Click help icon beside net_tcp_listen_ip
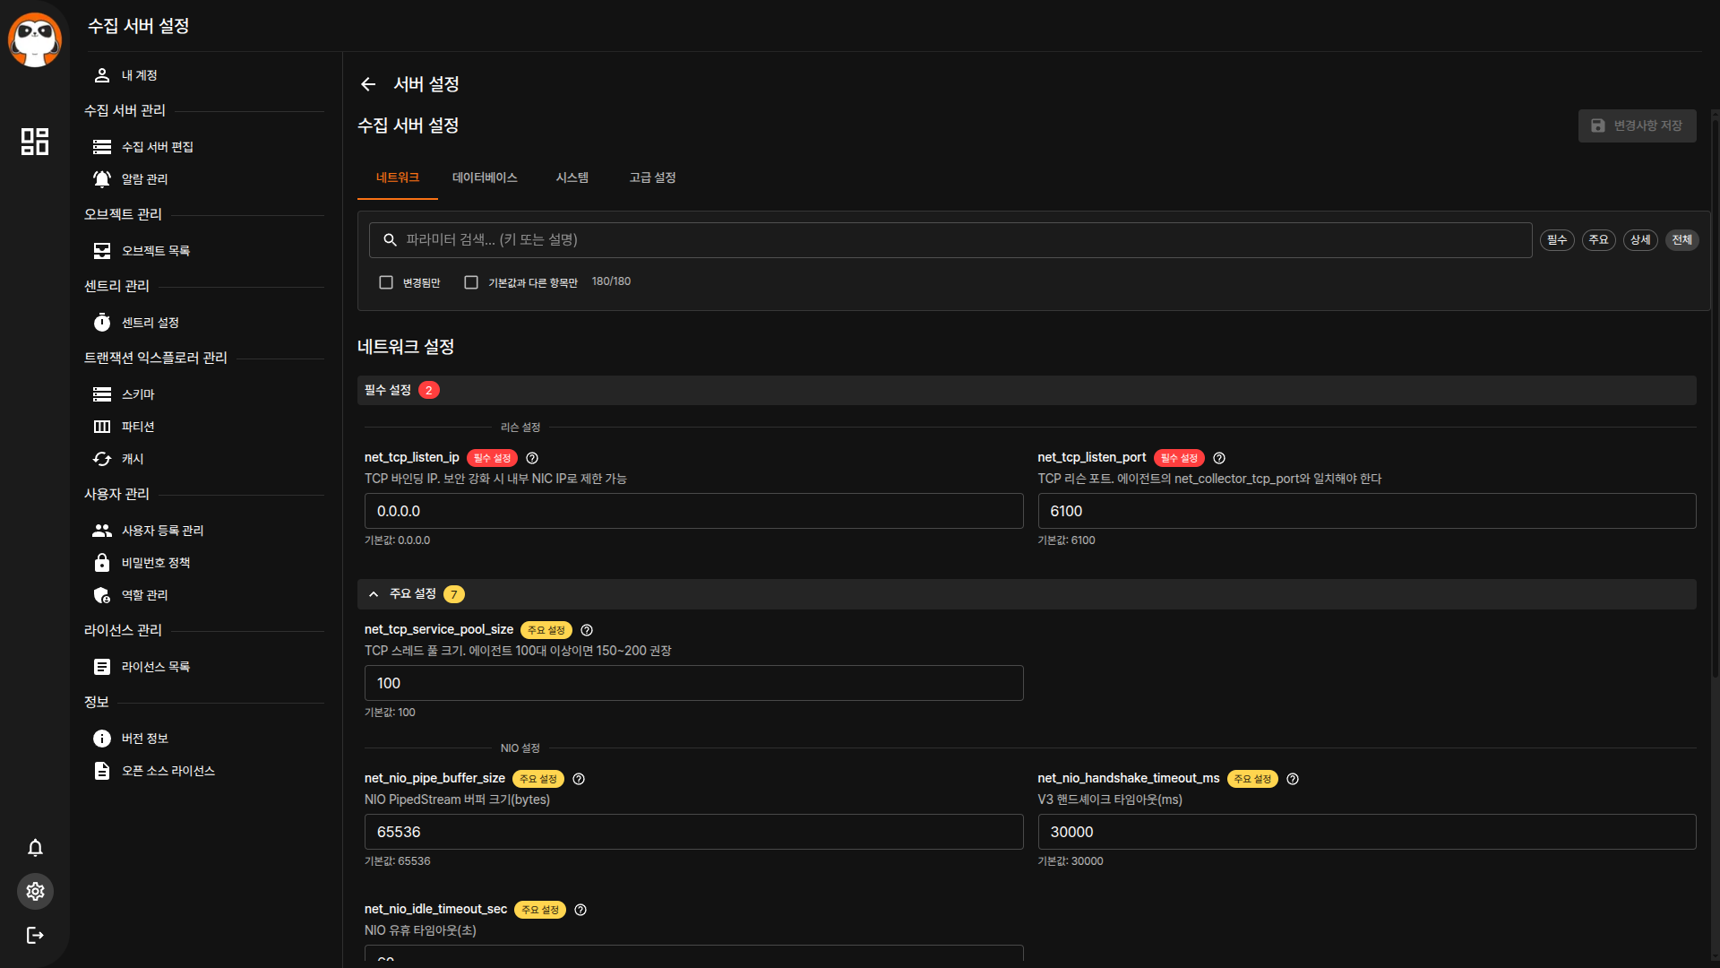The width and height of the screenshot is (1720, 968). (x=532, y=458)
